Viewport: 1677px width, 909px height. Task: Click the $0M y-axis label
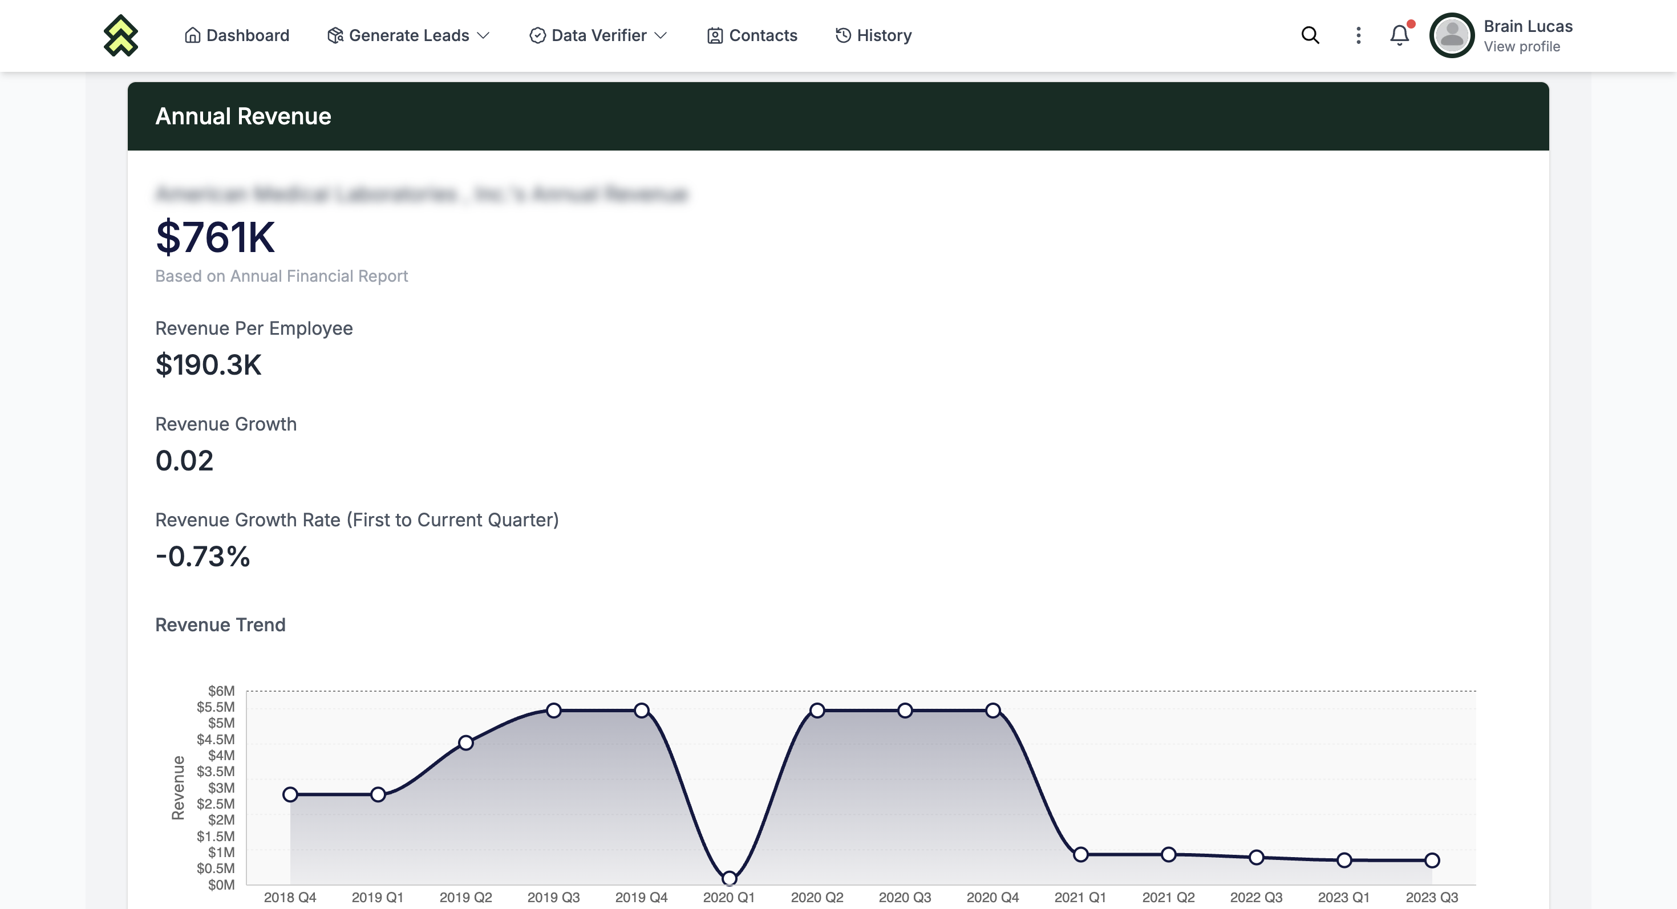pyautogui.click(x=221, y=885)
